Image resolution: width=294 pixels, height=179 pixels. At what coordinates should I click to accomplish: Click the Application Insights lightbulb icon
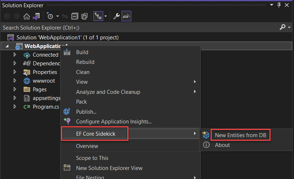coord(67,121)
